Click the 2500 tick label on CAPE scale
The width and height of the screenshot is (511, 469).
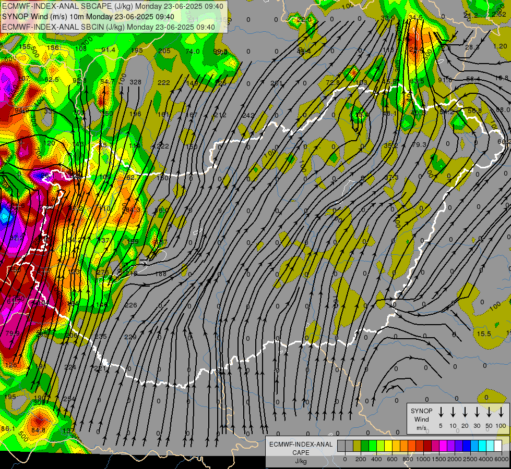pos(470,459)
